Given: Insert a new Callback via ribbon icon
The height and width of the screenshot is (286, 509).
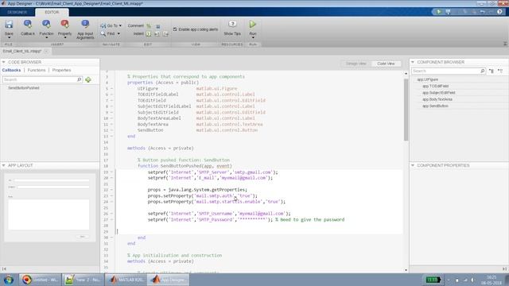Looking at the screenshot, I should pyautogui.click(x=28, y=24).
